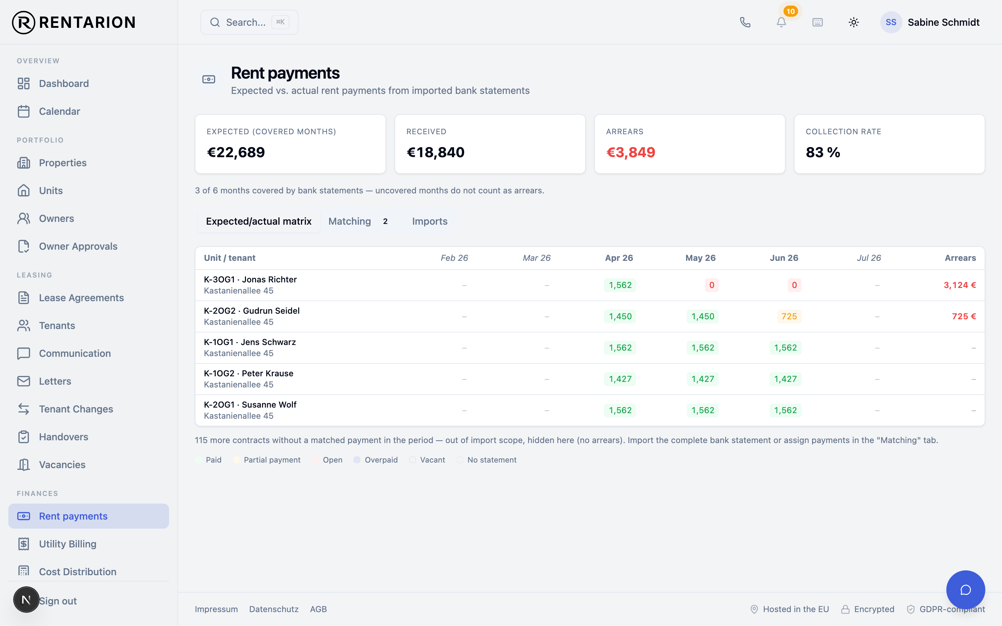Open Utility Billing menu item
Screen dimensions: 1002x626
pyautogui.click(x=89, y=544)
